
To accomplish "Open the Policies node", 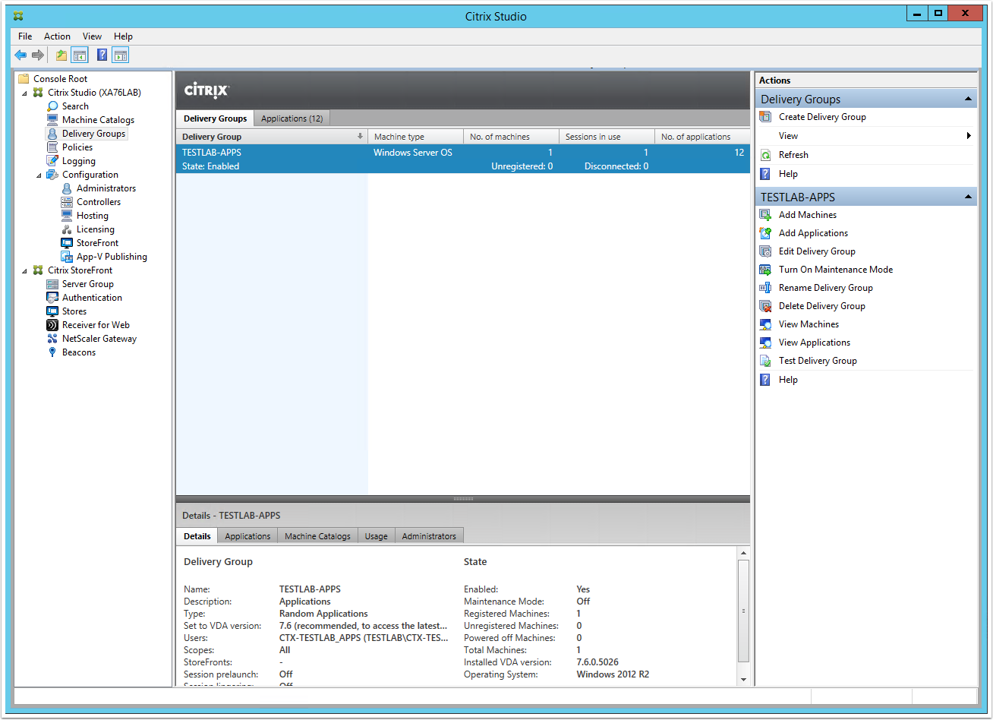I will coord(77,147).
